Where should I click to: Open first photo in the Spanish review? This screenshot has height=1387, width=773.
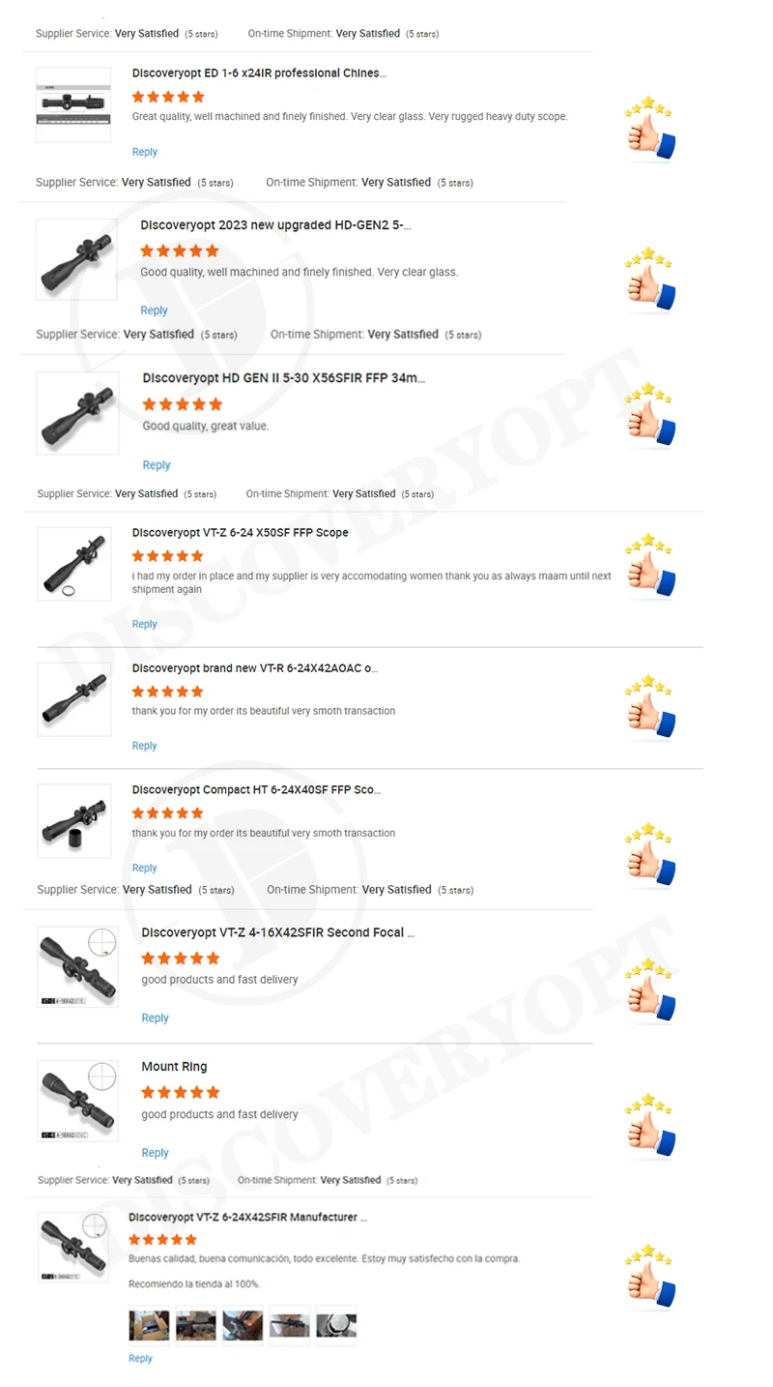point(149,1325)
